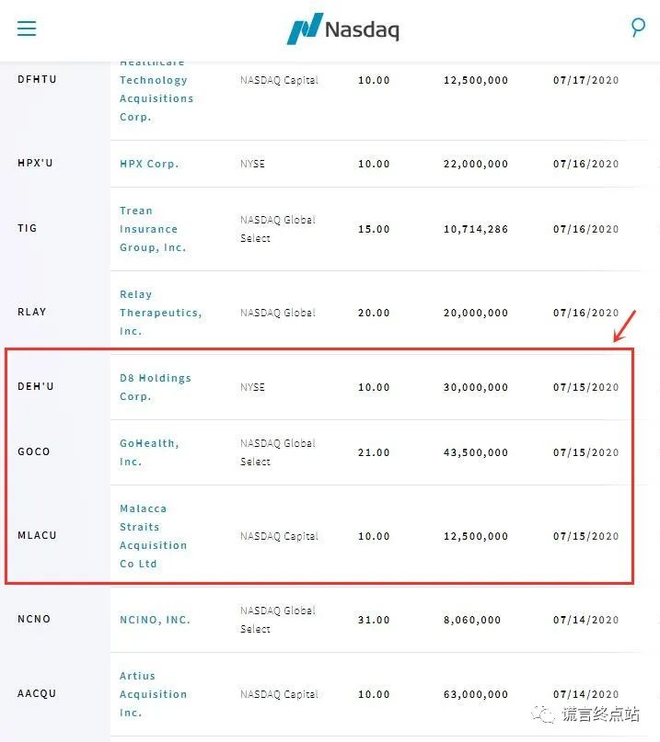660x742 pixels.
Task: Select the AACQU ticker symbol
Action: pyautogui.click(x=37, y=693)
